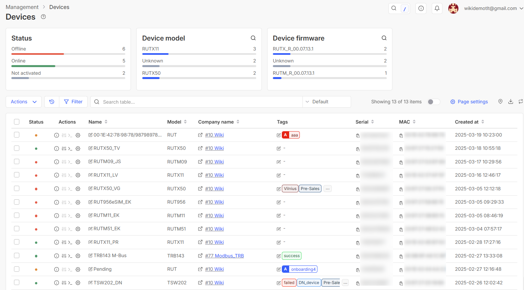Check the select-all checkbox in table header
Screen dimensions: 524x290
[17, 122]
